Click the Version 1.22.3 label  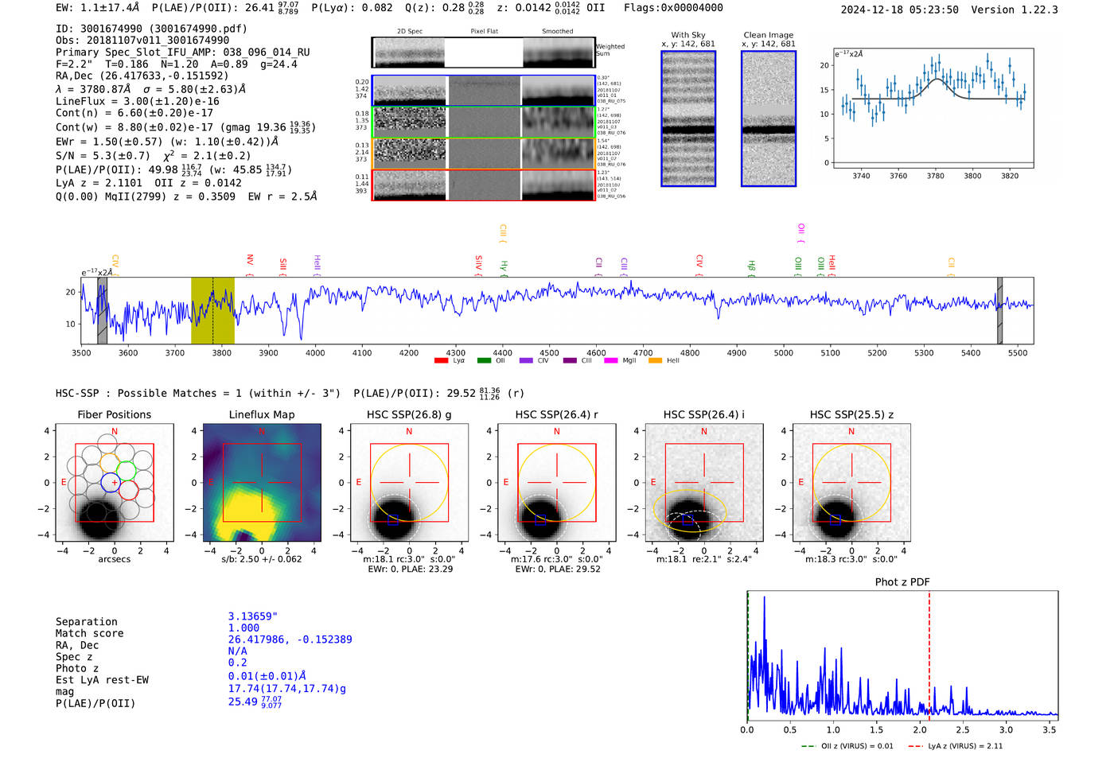(x=1015, y=10)
